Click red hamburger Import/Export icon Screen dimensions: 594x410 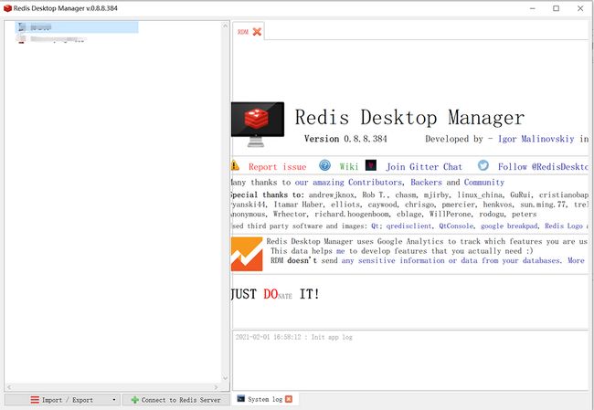[x=35, y=400]
